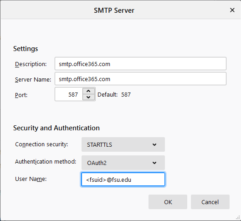Screen dimensions: 241x221
Task: Confirm settings with the OK button
Action: pos(168,202)
